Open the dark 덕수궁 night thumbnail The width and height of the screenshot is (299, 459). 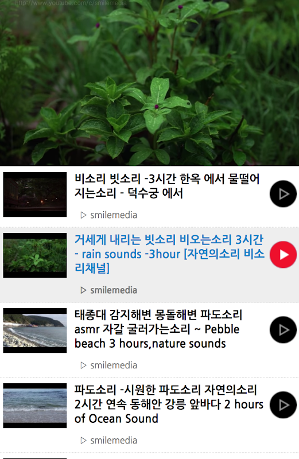point(35,195)
